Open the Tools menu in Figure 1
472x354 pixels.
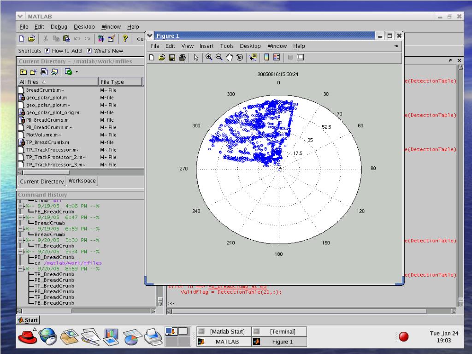[227, 46]
